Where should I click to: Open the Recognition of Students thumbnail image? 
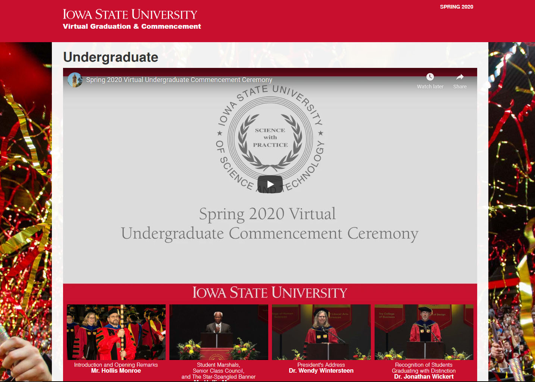click(424, 332)
